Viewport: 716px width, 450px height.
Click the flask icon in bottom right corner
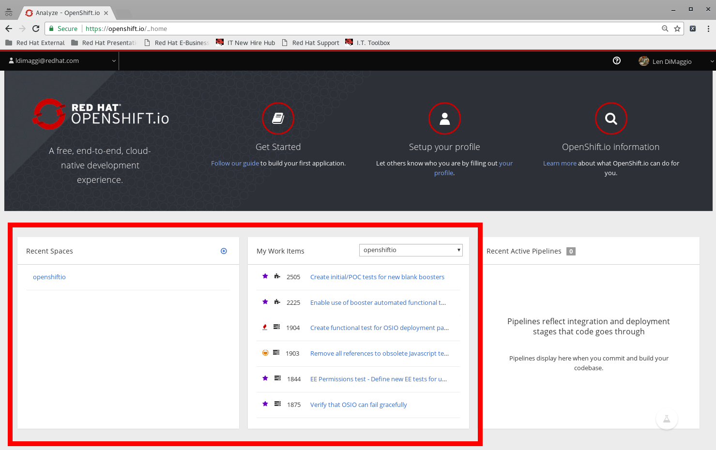(667, 419)
